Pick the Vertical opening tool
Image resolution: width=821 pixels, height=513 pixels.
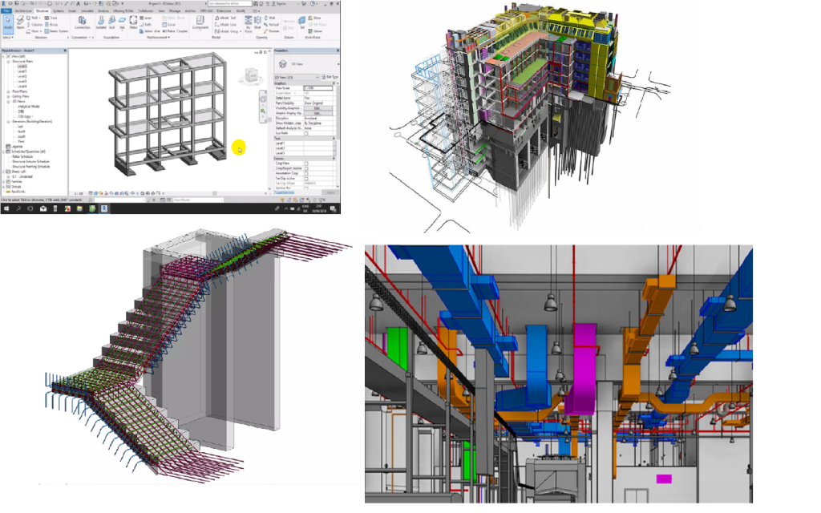(272, 25)
